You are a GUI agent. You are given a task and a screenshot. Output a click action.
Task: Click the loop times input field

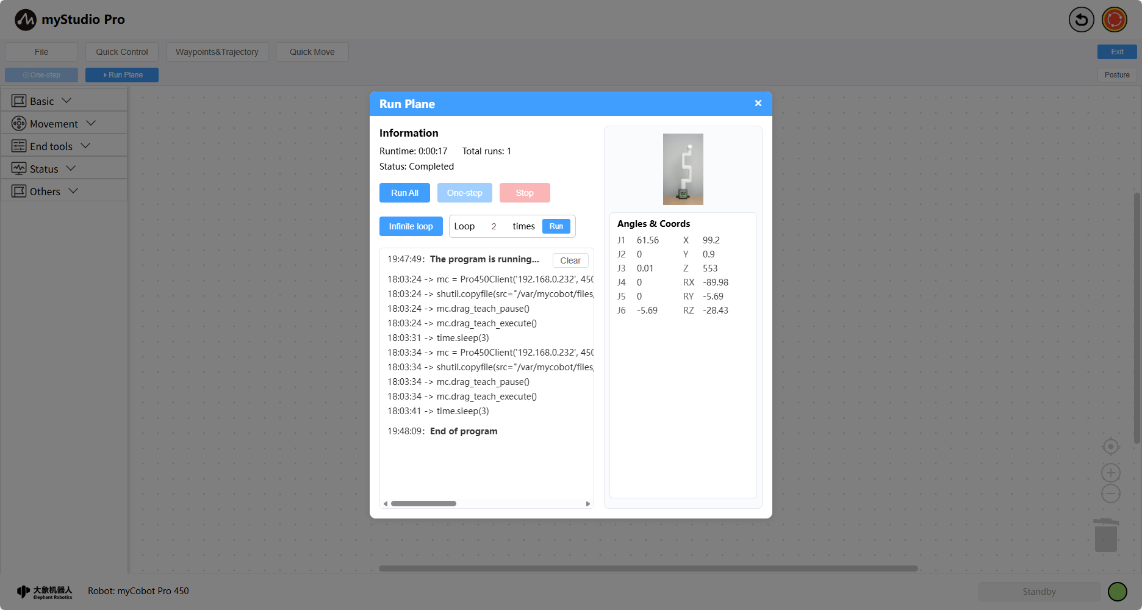point(494,226)
